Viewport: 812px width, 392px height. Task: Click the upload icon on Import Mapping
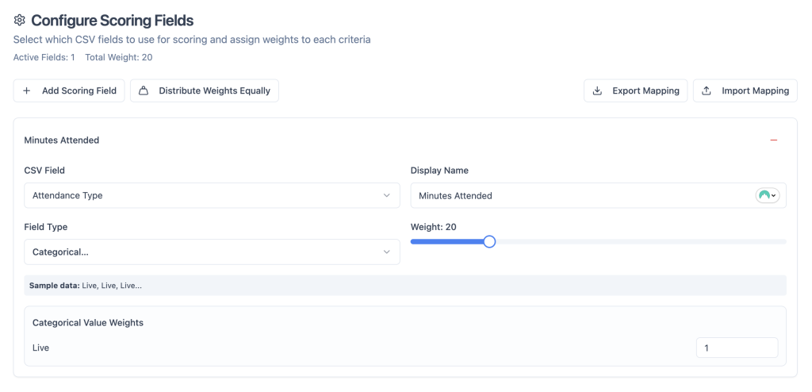(x=707, y=90)
